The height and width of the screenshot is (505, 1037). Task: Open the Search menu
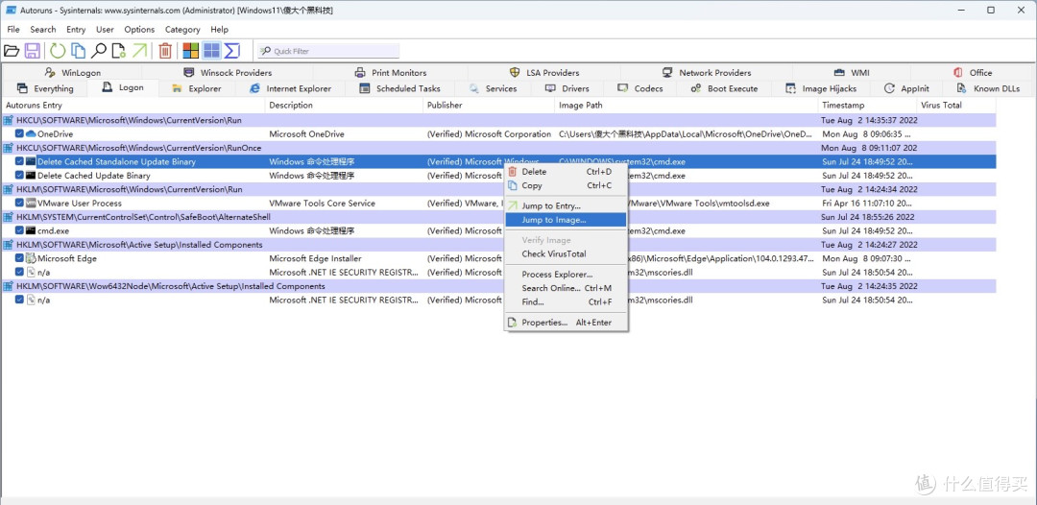43,29
